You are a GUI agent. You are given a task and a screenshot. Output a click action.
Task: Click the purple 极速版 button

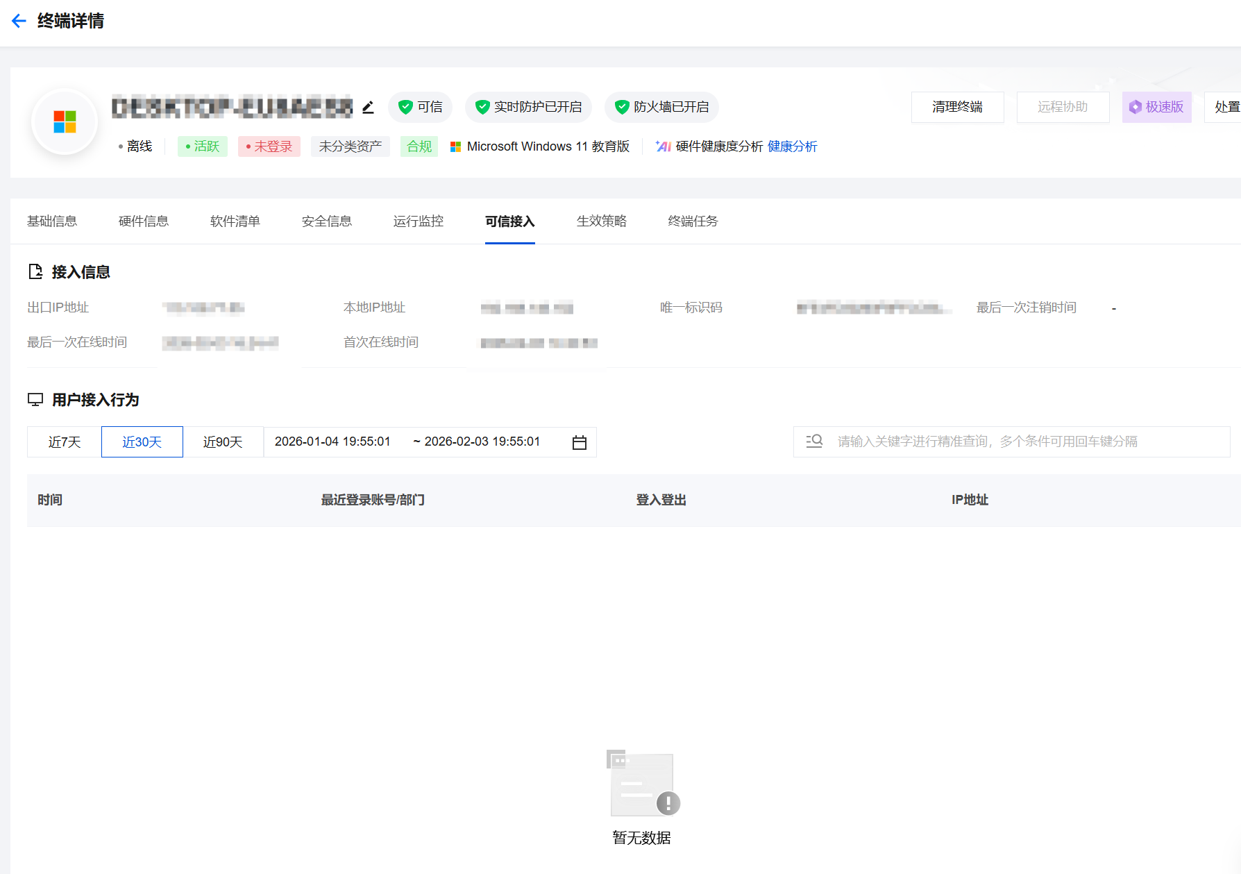[1156, 107]
